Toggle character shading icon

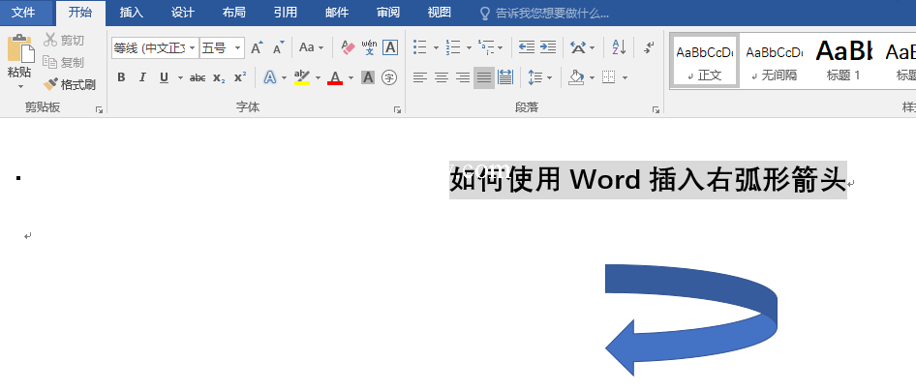tap(367, 77)
